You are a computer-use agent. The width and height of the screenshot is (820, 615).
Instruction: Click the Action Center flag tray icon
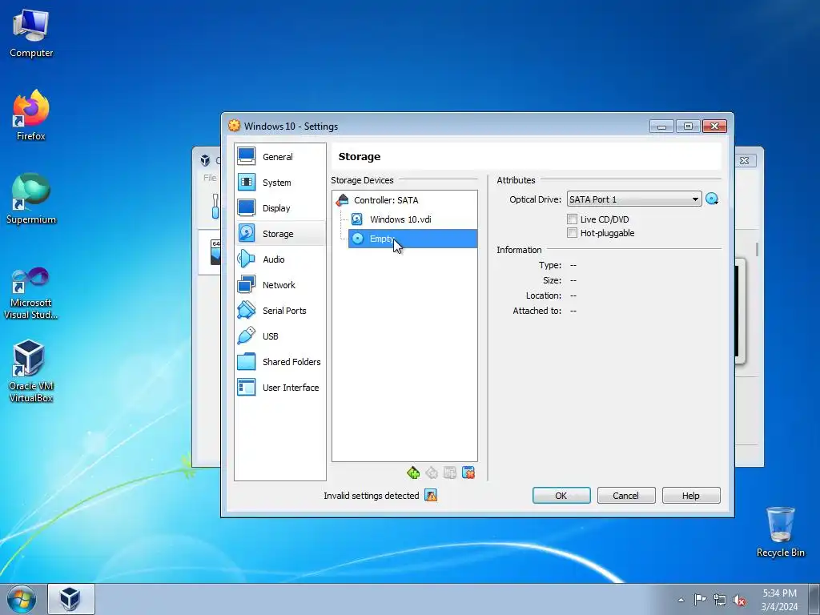(700, 599)
